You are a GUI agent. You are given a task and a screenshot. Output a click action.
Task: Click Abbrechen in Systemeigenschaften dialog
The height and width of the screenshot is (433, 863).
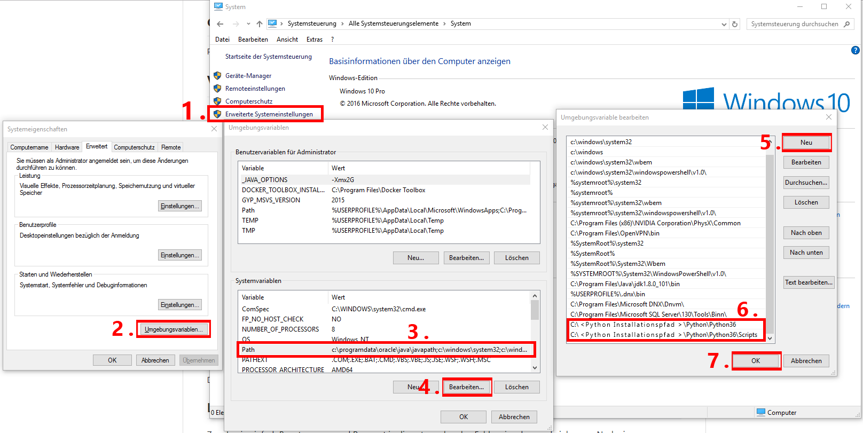[x=155, y=360]
